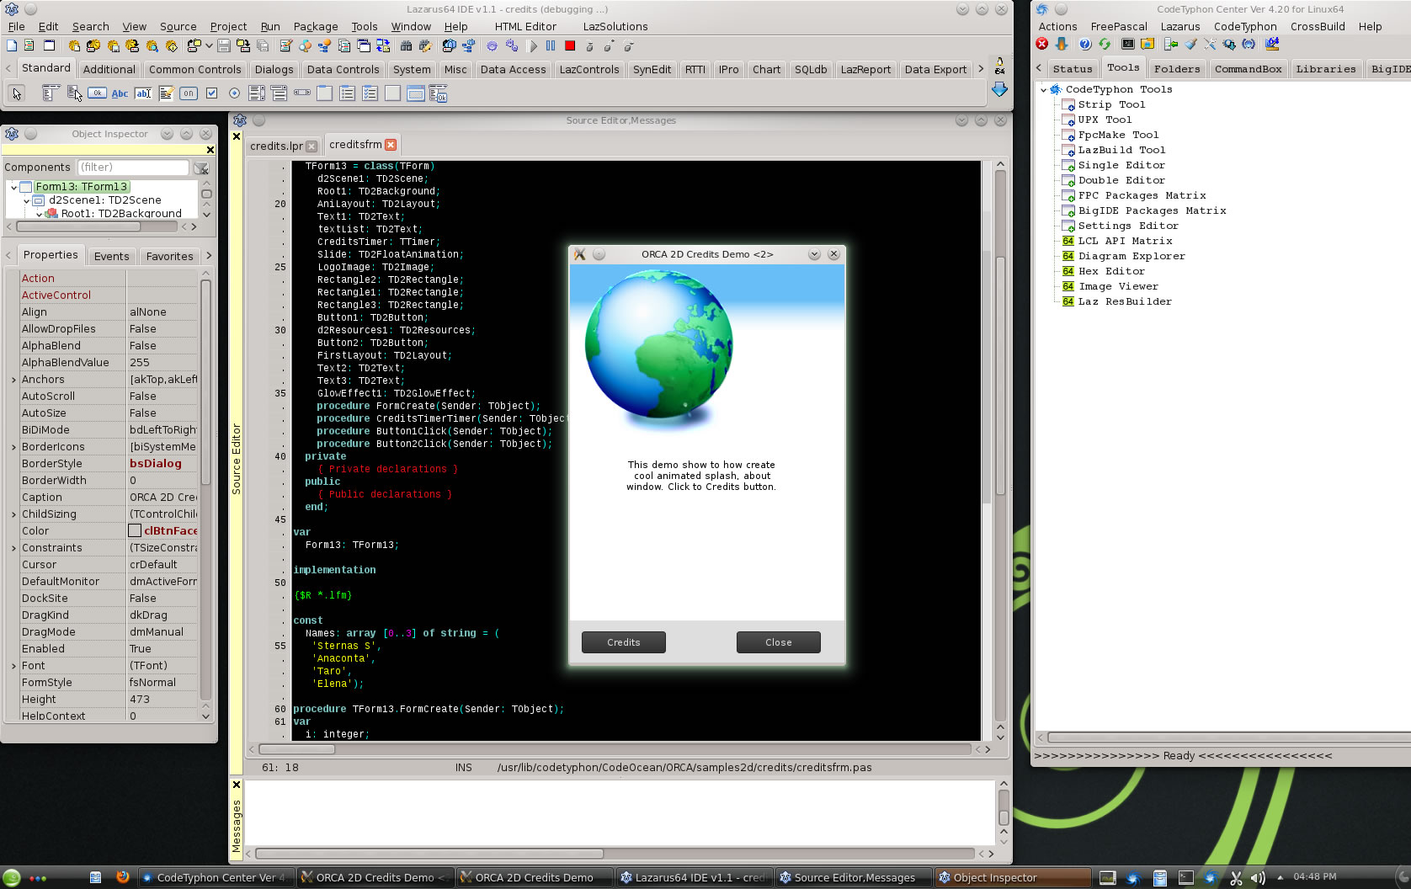The width and height of the screenshot is (1411, 889).
Task: Close the creditsfrm editor tab
Action: point(391,145)
